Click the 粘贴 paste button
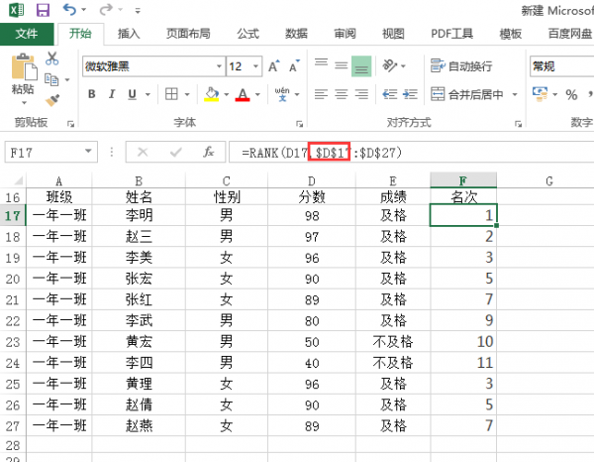This screenshot has height=462, width=594. coord(23,74)
